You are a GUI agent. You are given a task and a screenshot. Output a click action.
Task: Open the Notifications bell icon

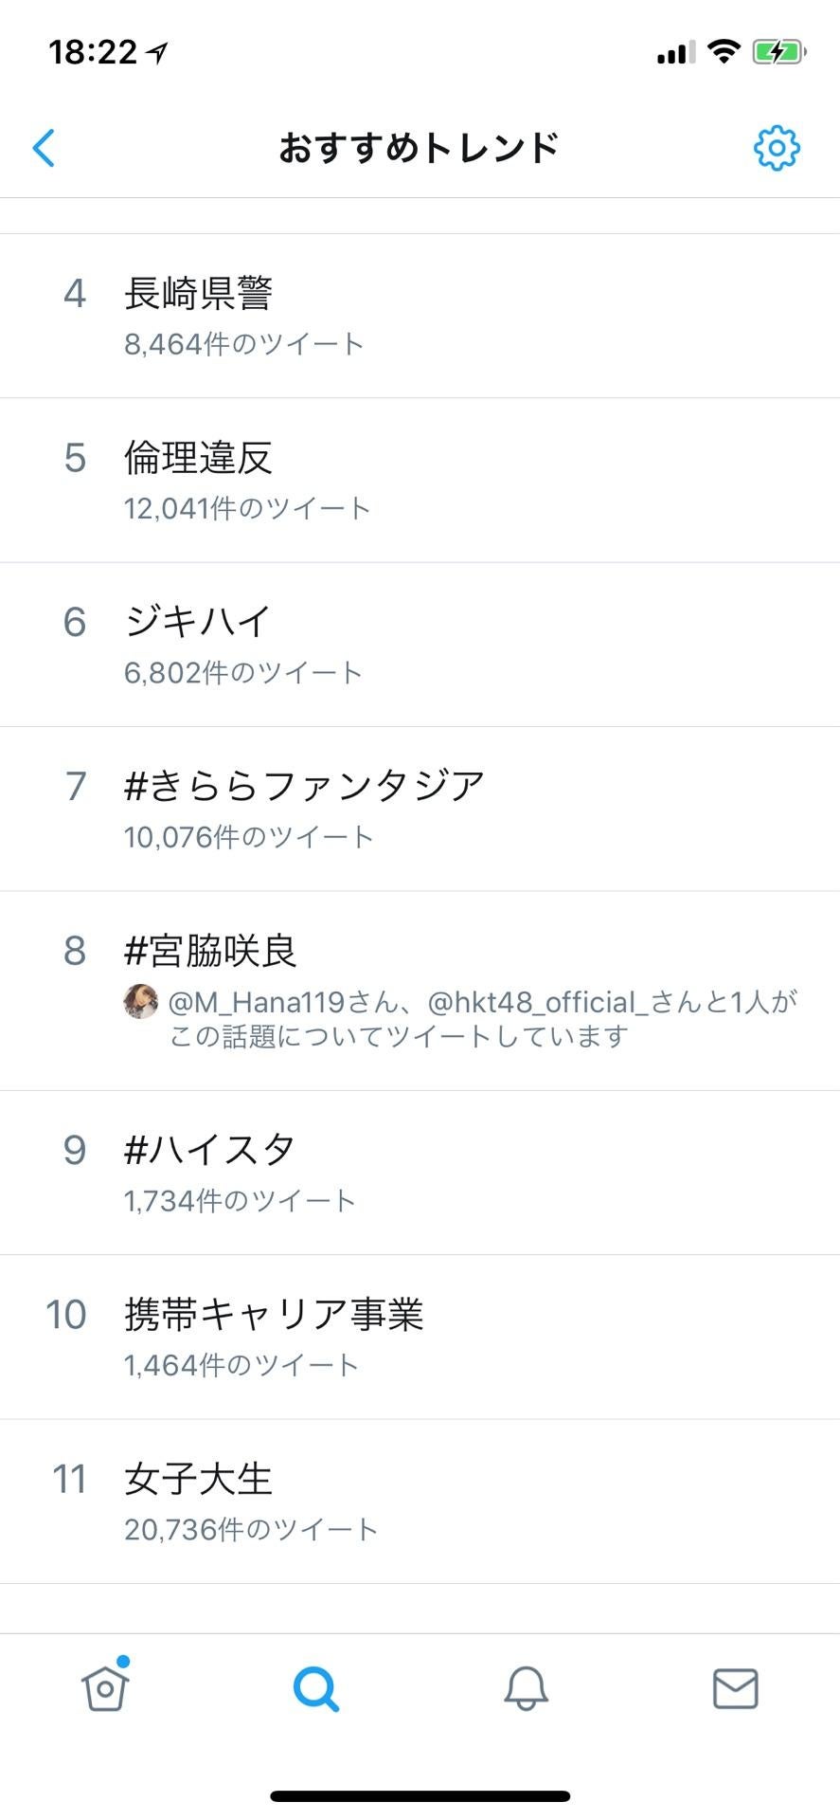[x=526, y=1688]
